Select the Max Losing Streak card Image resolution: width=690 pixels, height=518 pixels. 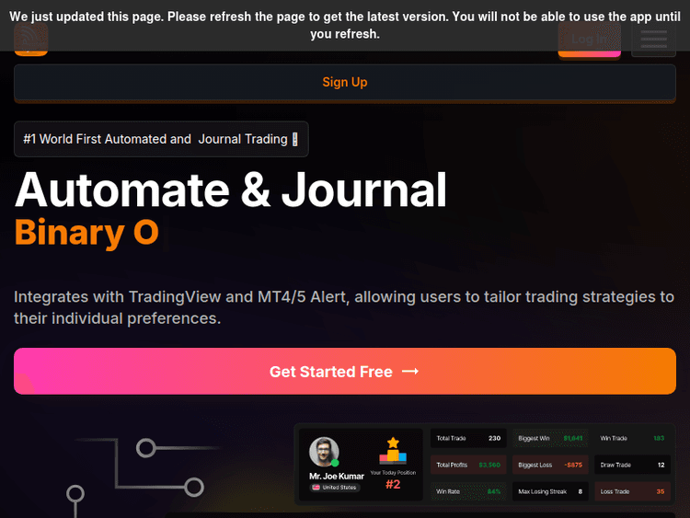[x=550, y=491]
